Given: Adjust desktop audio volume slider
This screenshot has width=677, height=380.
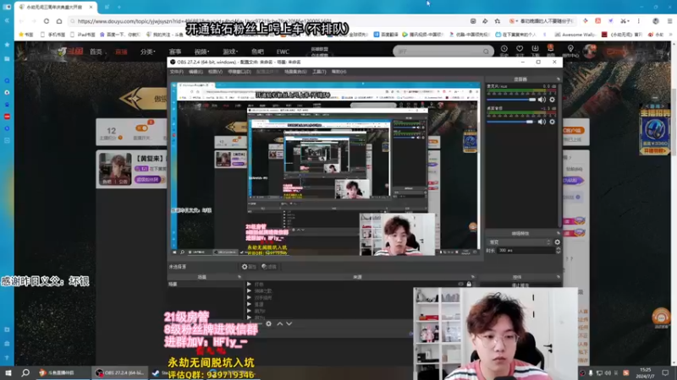Looking at the screenshot, I should click(x=511, y=122).
